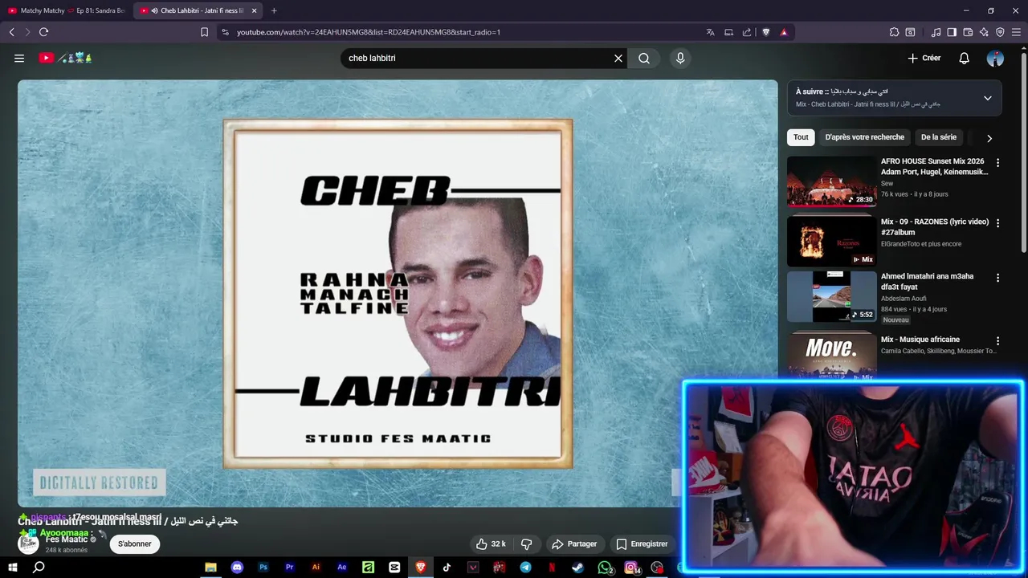1028x578 pixels.
Task: Open the account avatar menu
Action: click(995, 58)
